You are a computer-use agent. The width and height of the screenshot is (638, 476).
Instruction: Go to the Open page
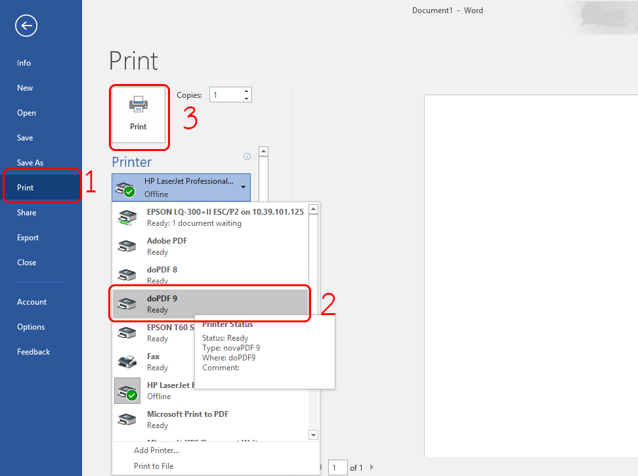tap(26, 113)
